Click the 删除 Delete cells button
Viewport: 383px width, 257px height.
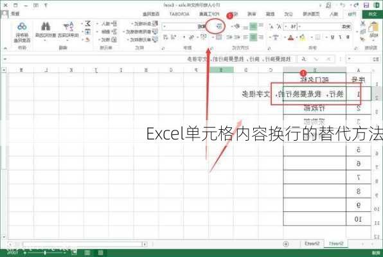[107, 31]
